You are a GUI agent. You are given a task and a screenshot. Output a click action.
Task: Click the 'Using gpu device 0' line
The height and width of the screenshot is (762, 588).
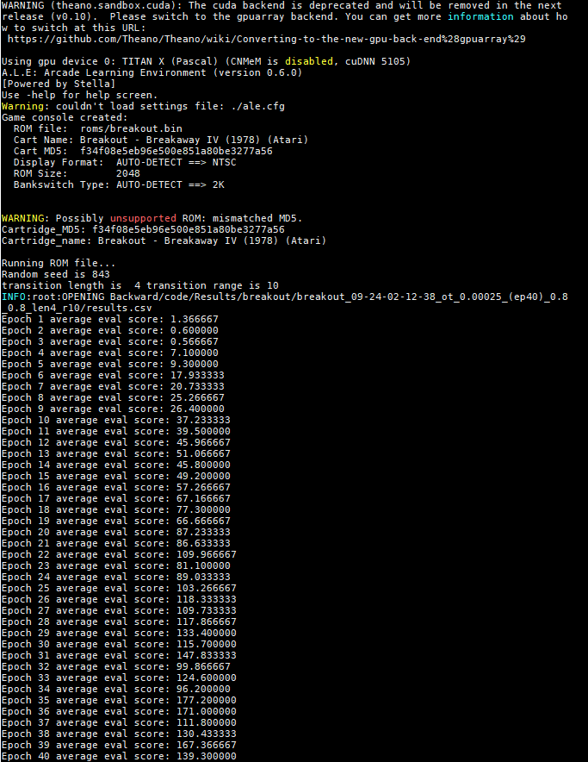[206, 61]
